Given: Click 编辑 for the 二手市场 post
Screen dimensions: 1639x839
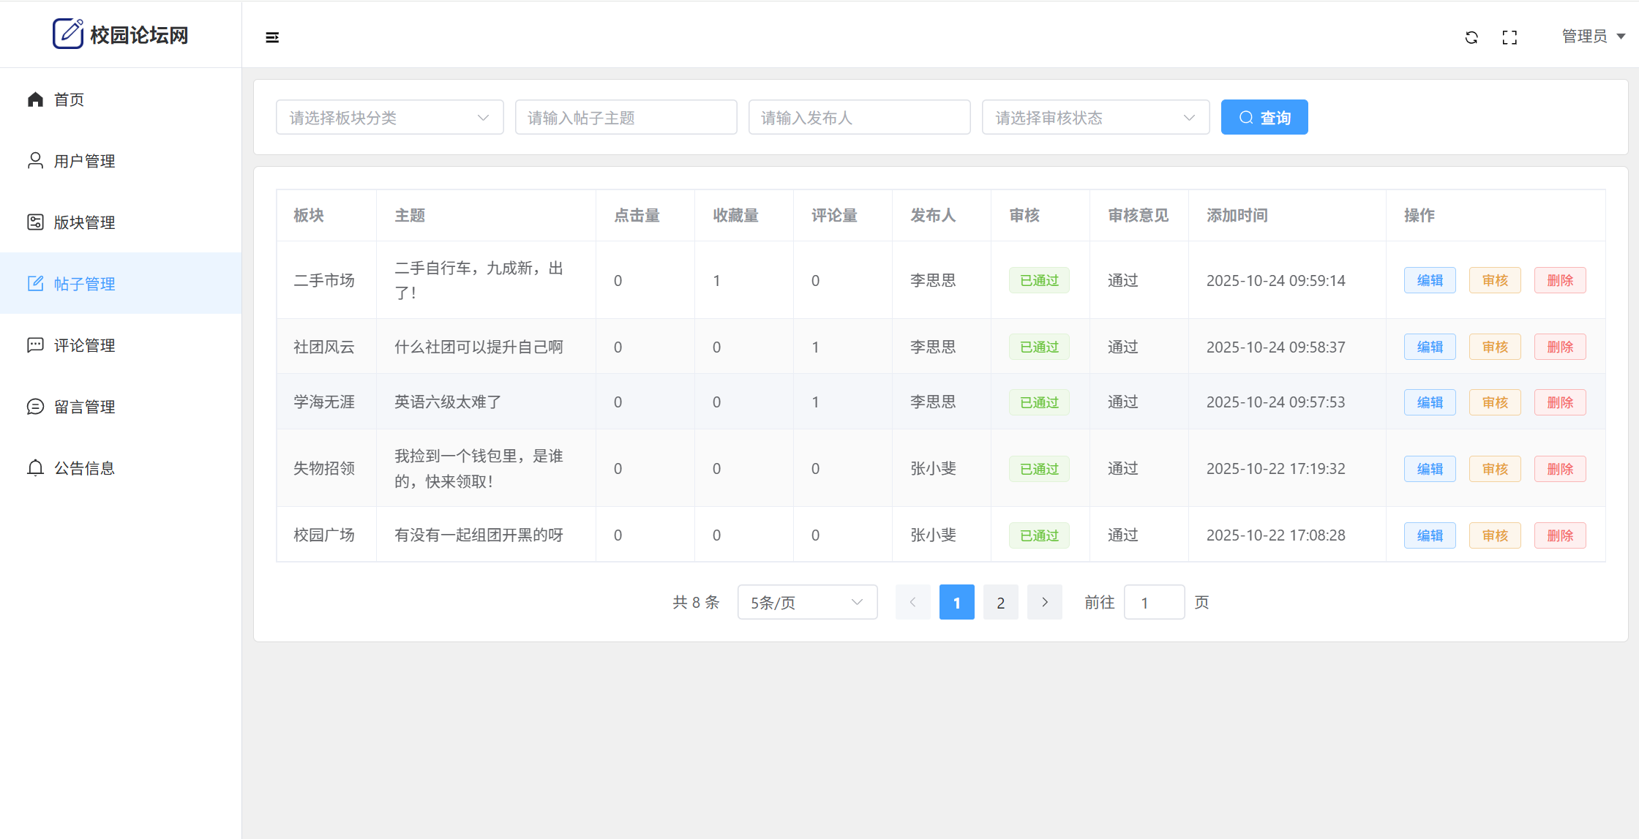Looking at the screenshot, I should click(1429, 281).
